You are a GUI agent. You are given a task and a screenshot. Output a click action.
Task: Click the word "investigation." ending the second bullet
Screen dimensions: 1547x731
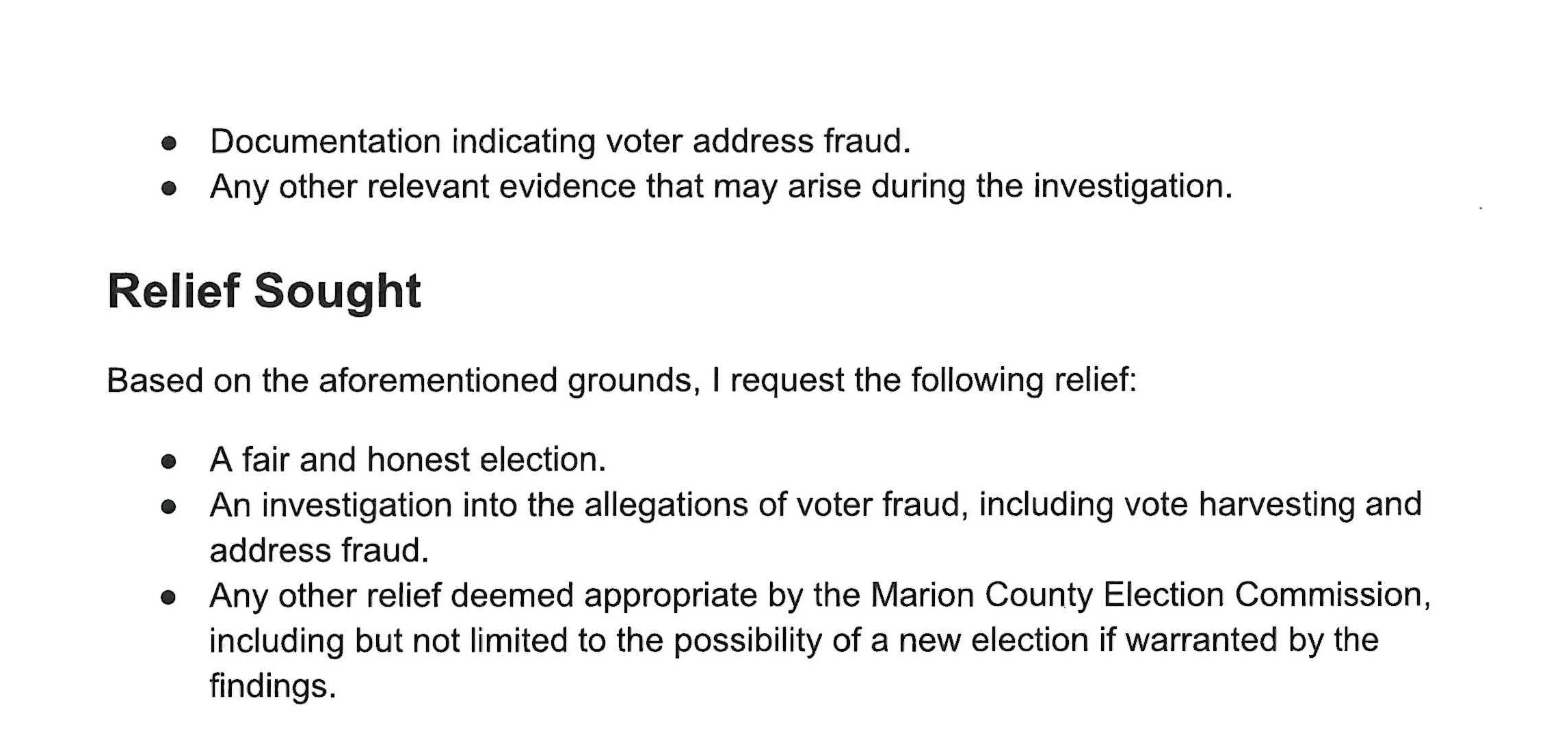(x=1133, y=187)
